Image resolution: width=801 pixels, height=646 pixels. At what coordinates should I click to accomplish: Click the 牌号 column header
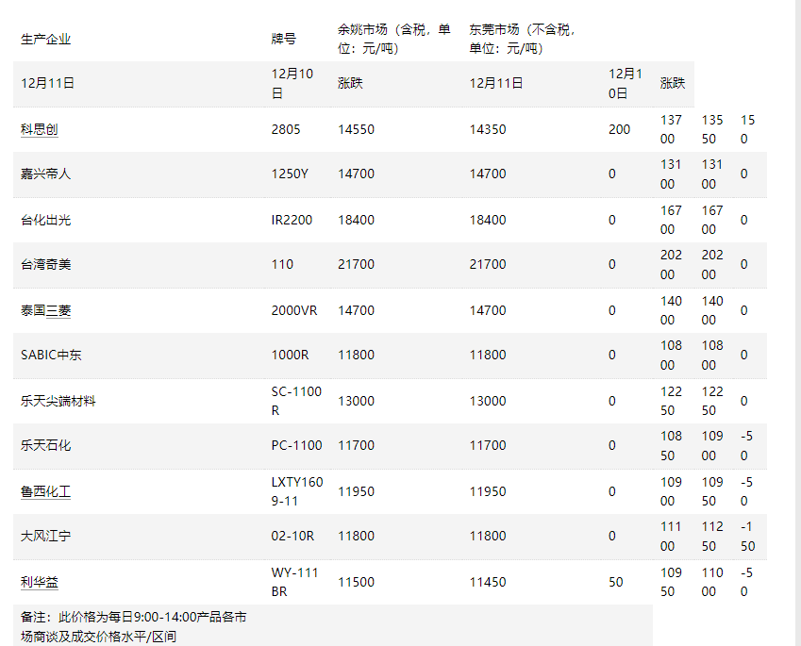pos(283,39)
